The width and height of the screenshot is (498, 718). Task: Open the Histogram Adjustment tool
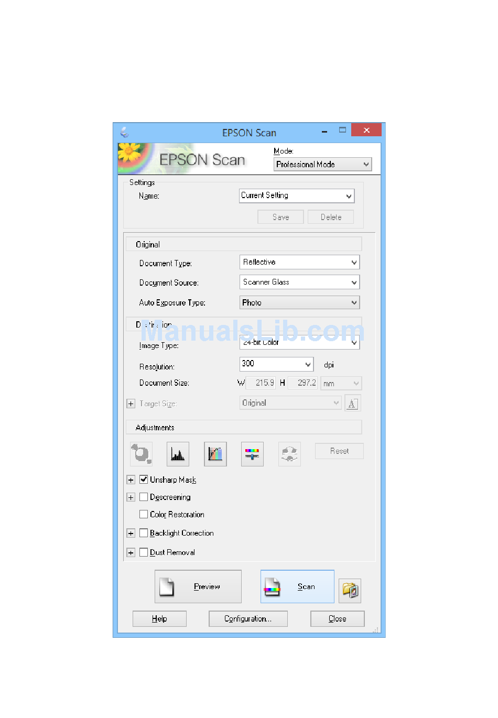pyautogui.click(x=178, y=454)
